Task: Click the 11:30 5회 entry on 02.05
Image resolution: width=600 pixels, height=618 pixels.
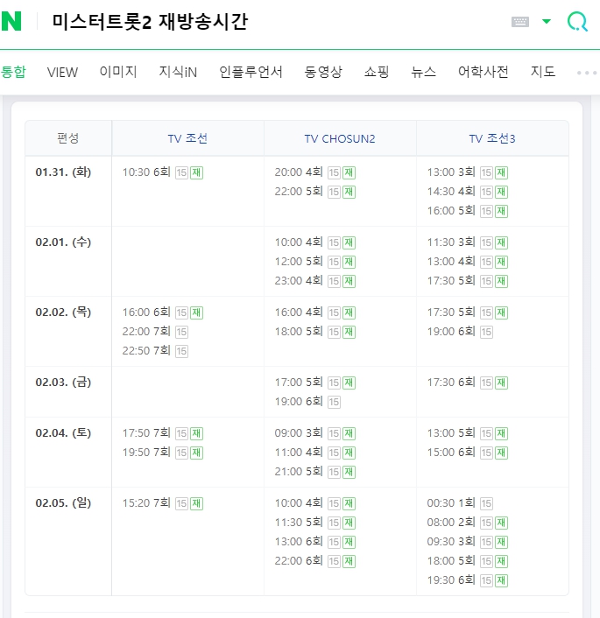Action: [299, 523]
